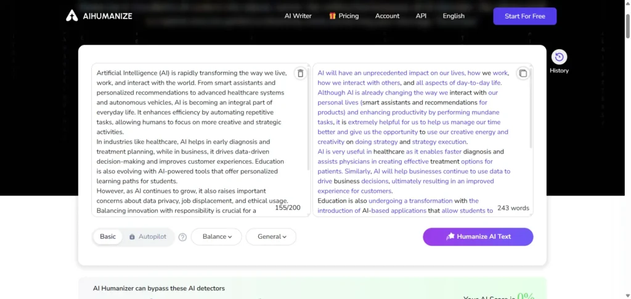Open the API page
The image size is (631, 299).
point(421,16)
